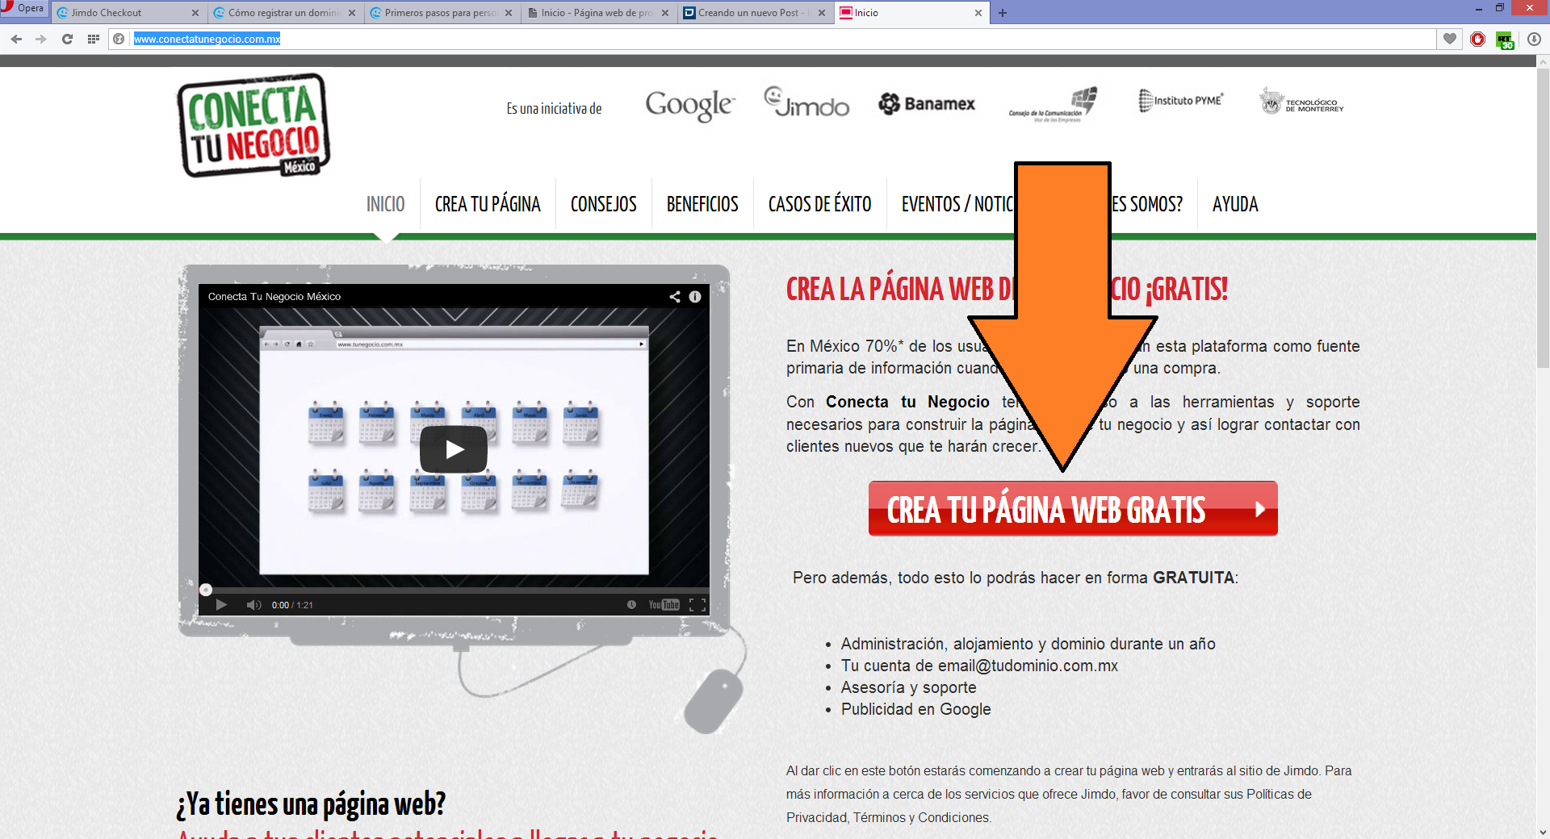The image size is (1550, 839).
Task: Open the AYUDA navigation item
Action: click(1235, 204)
